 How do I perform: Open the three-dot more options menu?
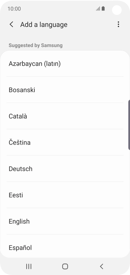click(x=118, y=24)
